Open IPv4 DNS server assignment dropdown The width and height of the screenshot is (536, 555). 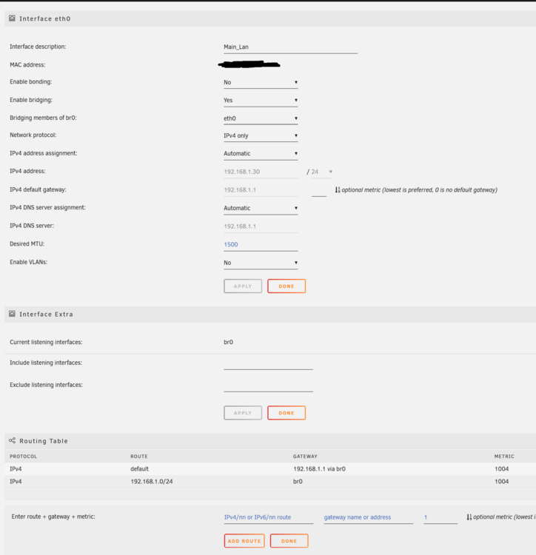(x=261, y=208)
